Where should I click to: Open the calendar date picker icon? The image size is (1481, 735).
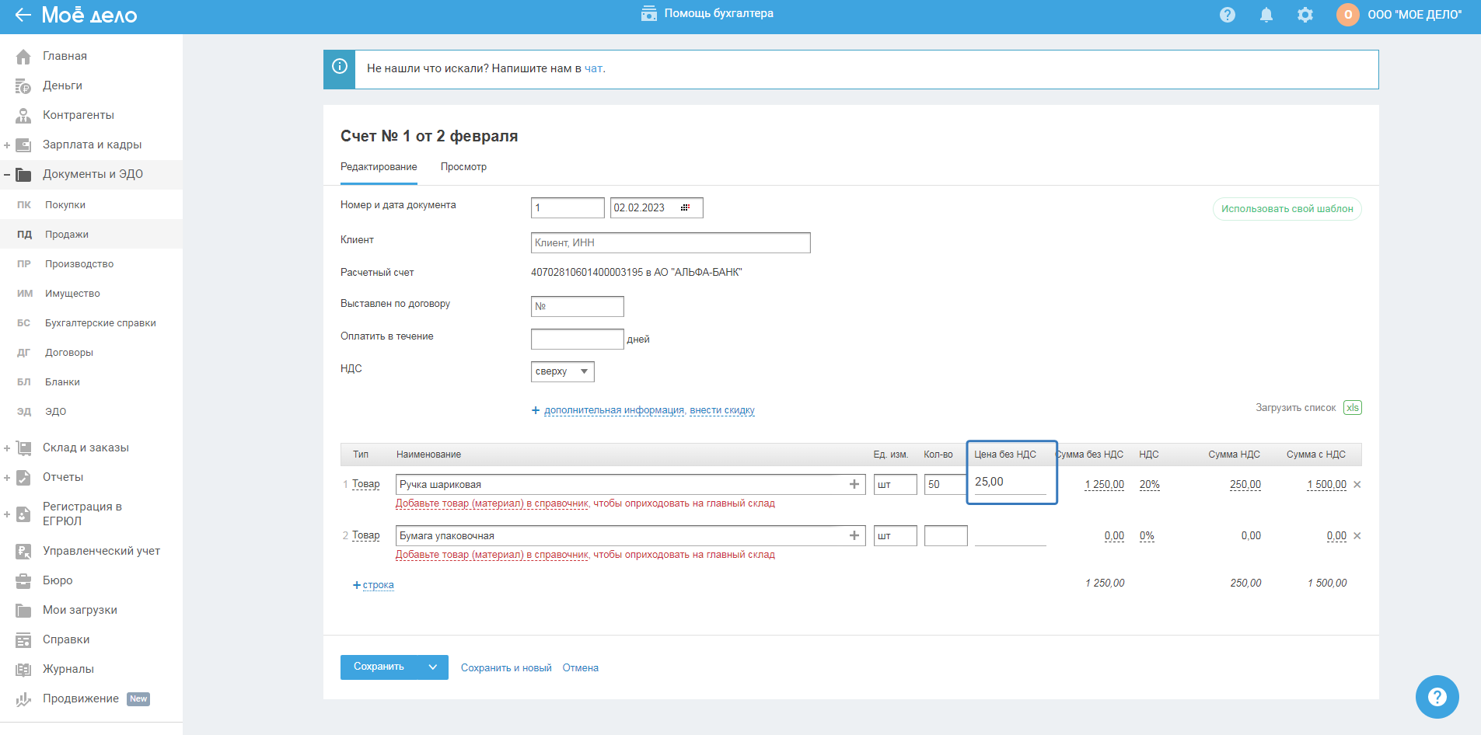pyautogui.click(x=685, y=207)
